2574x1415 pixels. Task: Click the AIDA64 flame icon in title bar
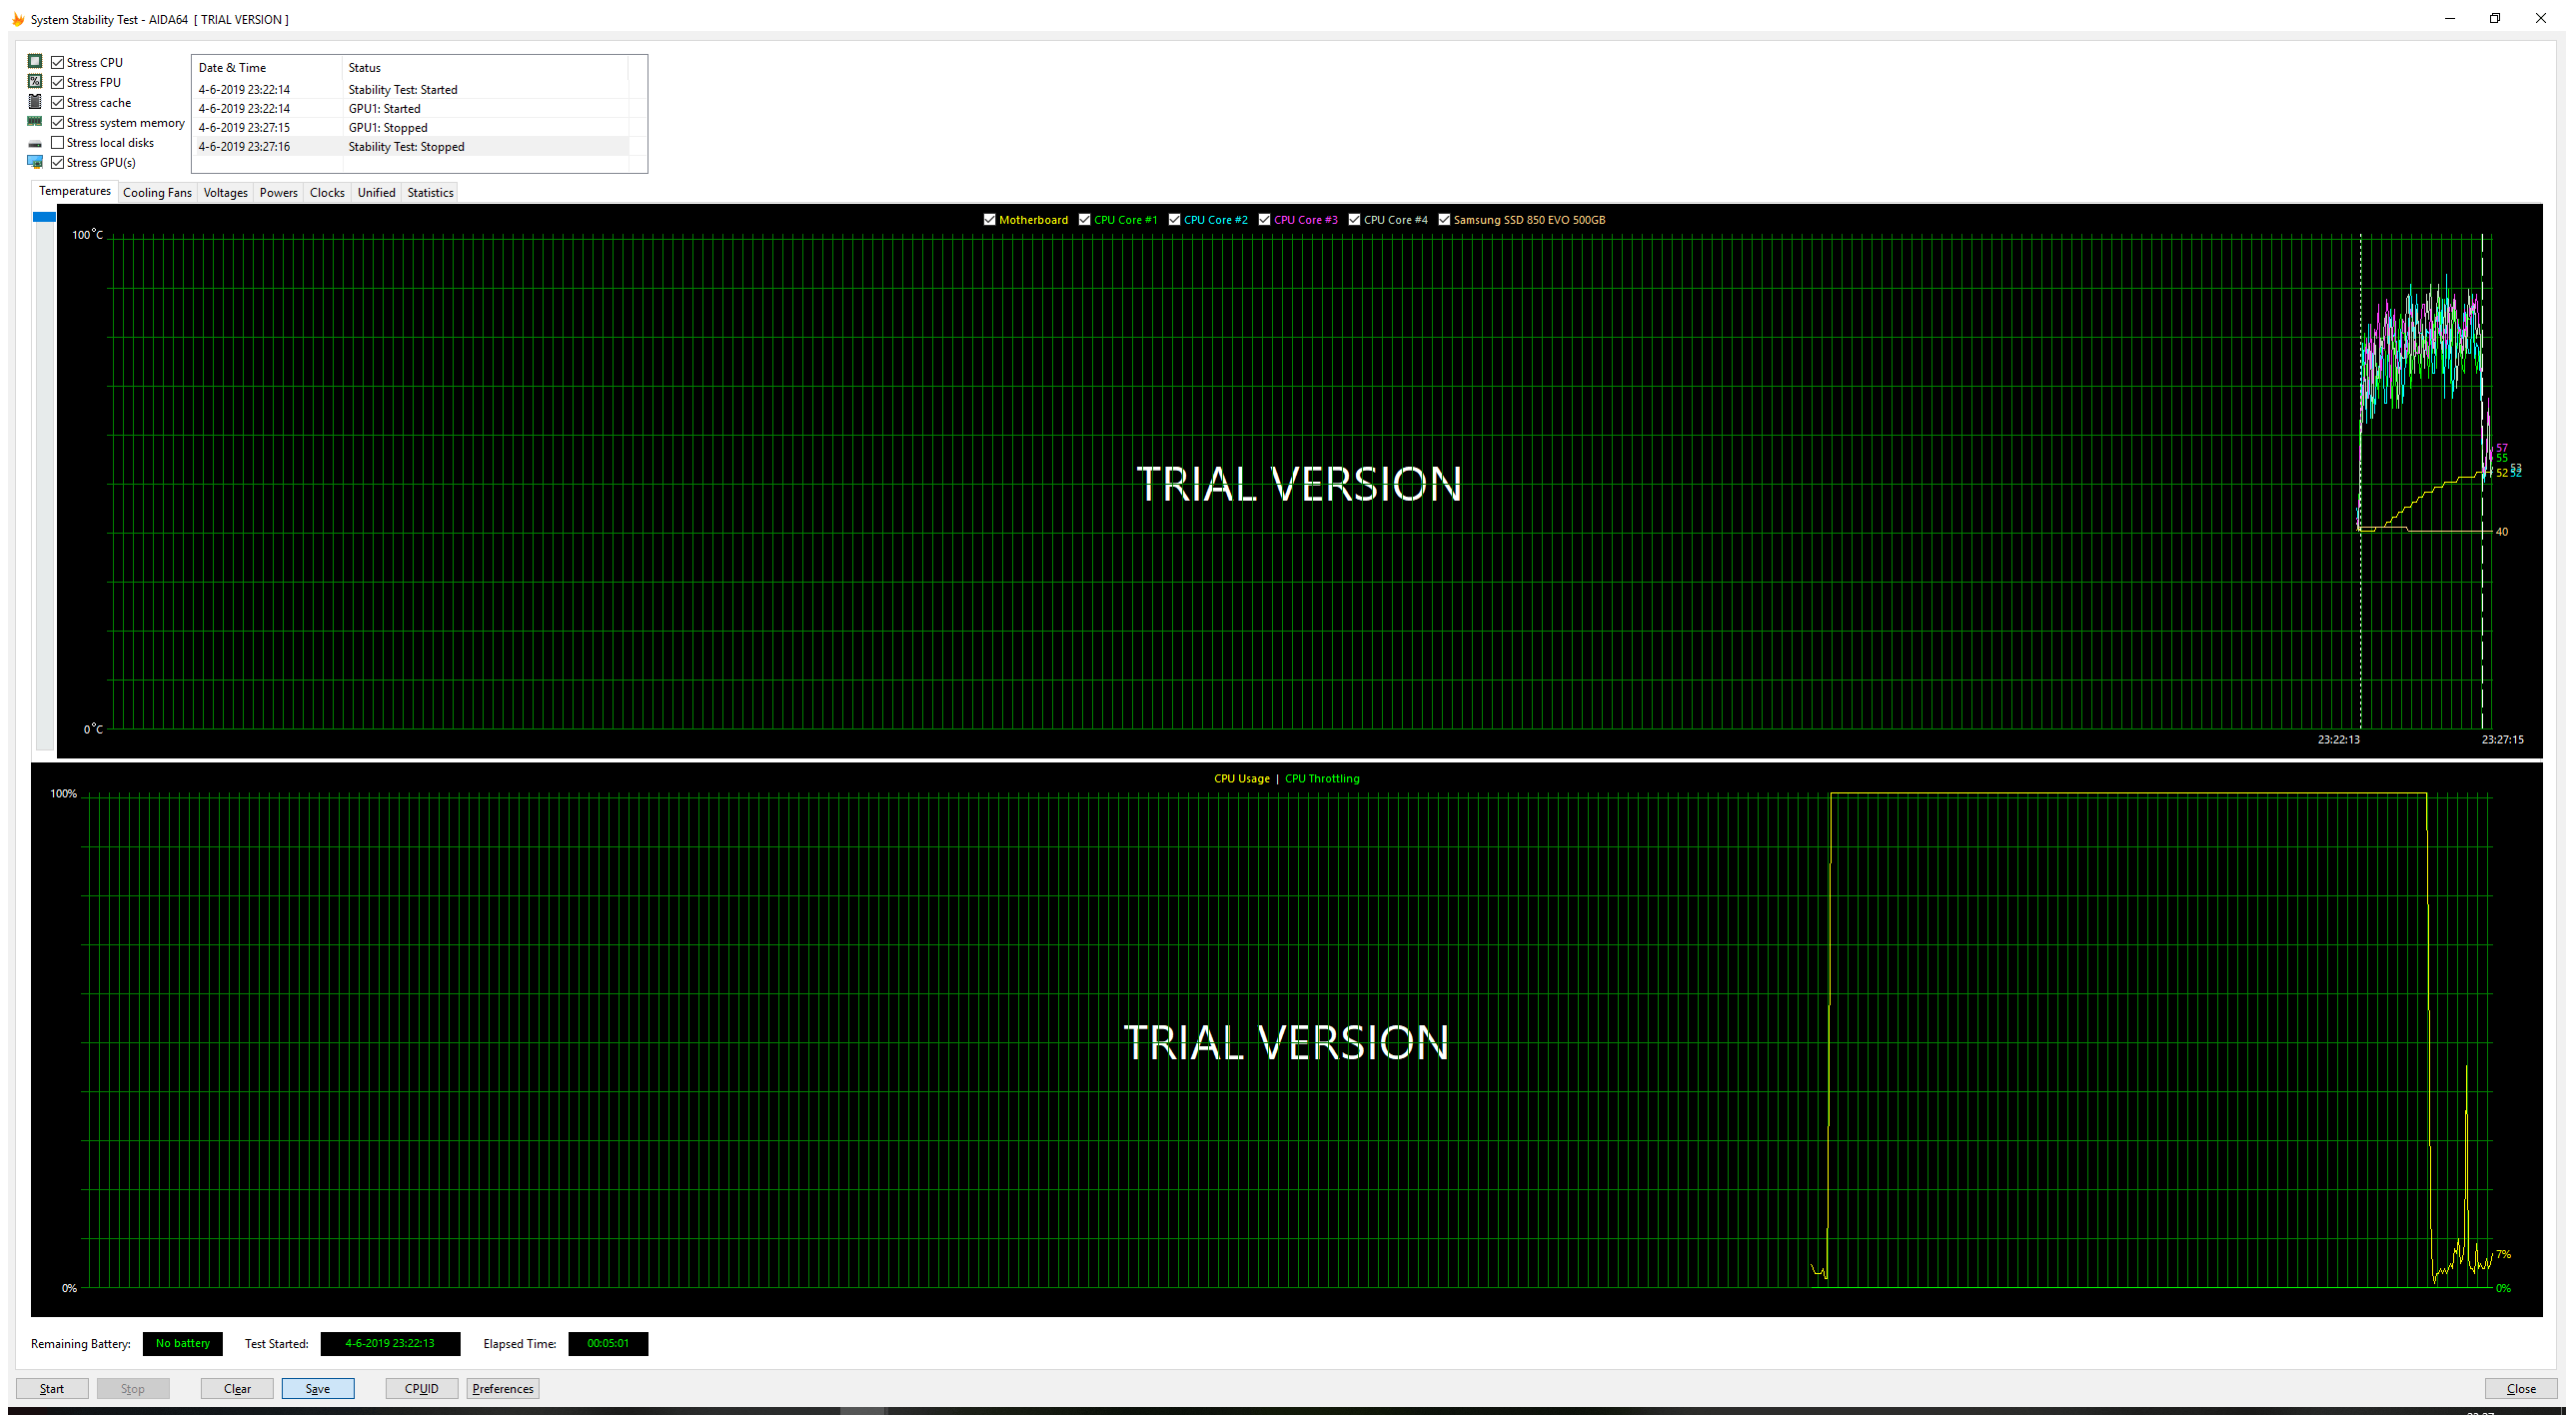pyautogui.click(x=17, y=19)
